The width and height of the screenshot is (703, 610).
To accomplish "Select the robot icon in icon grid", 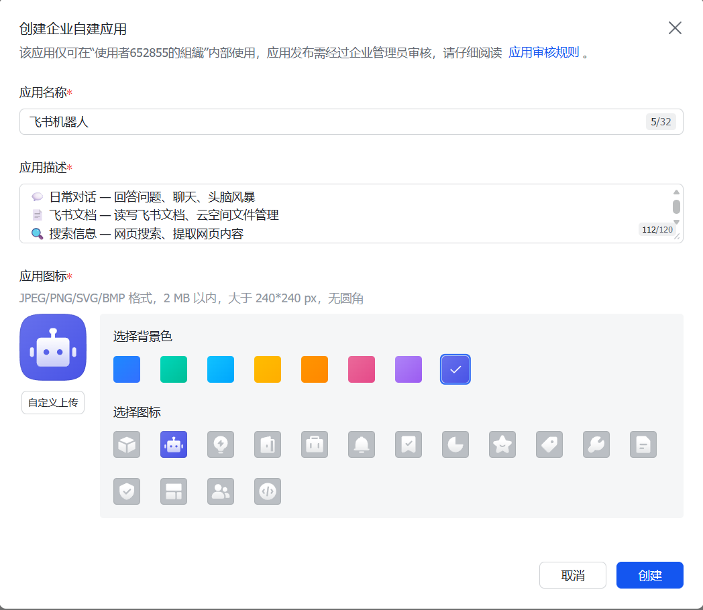I will click(174, 444).
